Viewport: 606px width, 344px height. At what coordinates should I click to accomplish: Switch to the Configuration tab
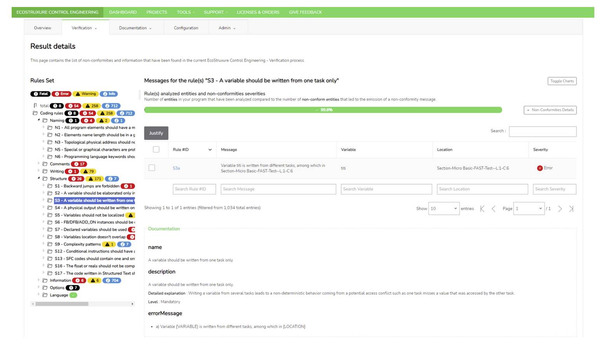coord(186,28)
